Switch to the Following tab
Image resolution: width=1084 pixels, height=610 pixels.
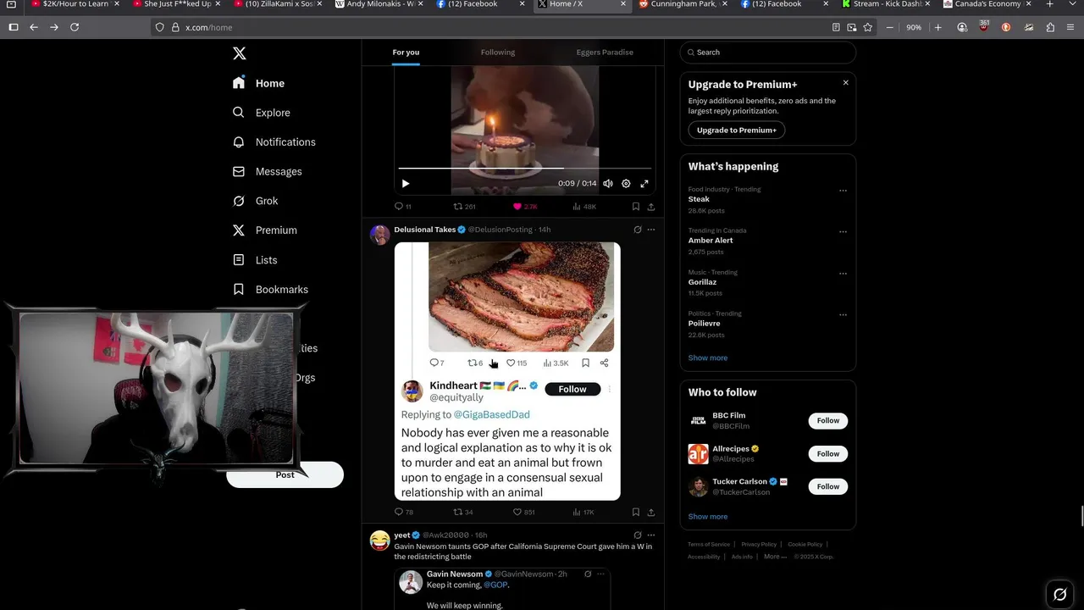[498, 53]
